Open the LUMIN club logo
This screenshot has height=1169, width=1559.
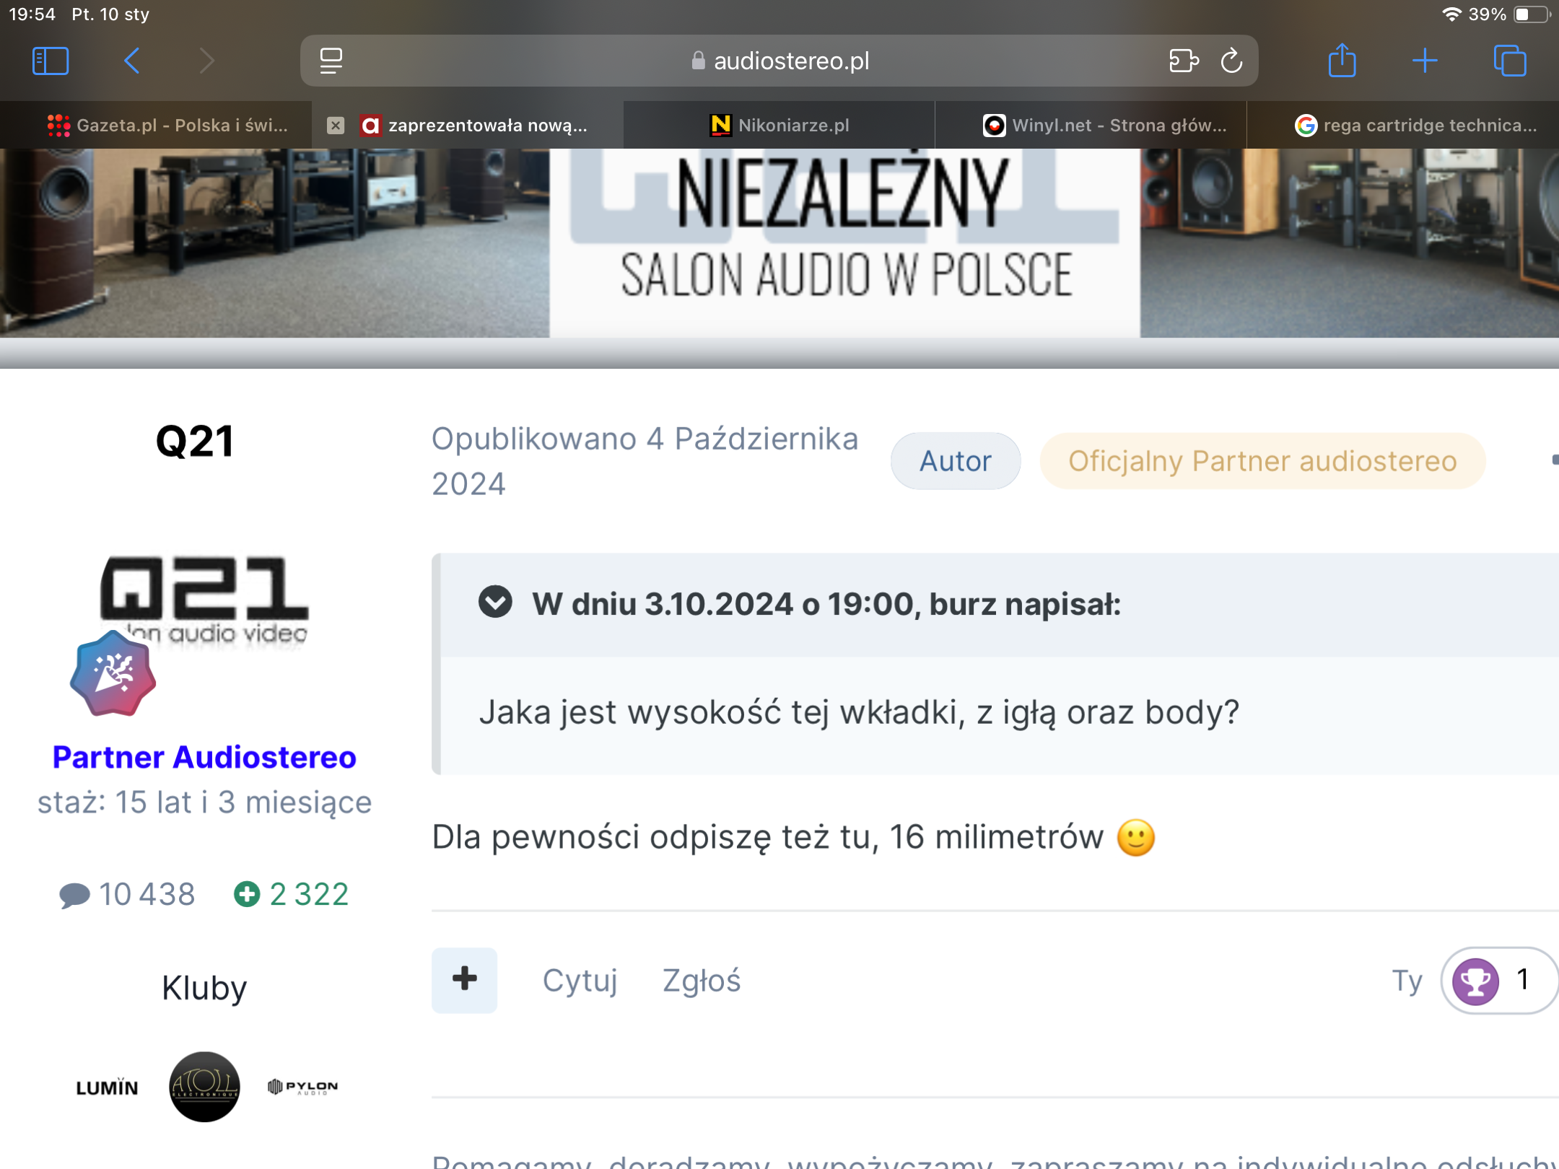pyautogui.click(x=107, y=1087)
